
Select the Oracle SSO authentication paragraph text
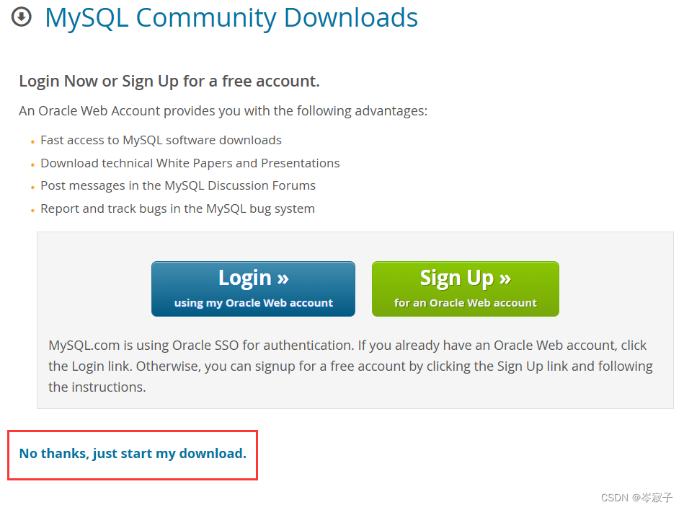346,366
